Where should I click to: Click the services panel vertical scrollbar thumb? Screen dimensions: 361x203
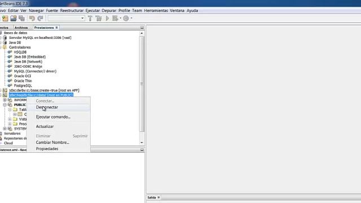pos(142,84)
